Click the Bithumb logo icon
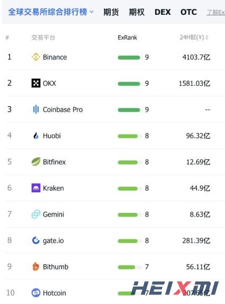This screenshot has height=304, width=225. [x=36, y=266]
